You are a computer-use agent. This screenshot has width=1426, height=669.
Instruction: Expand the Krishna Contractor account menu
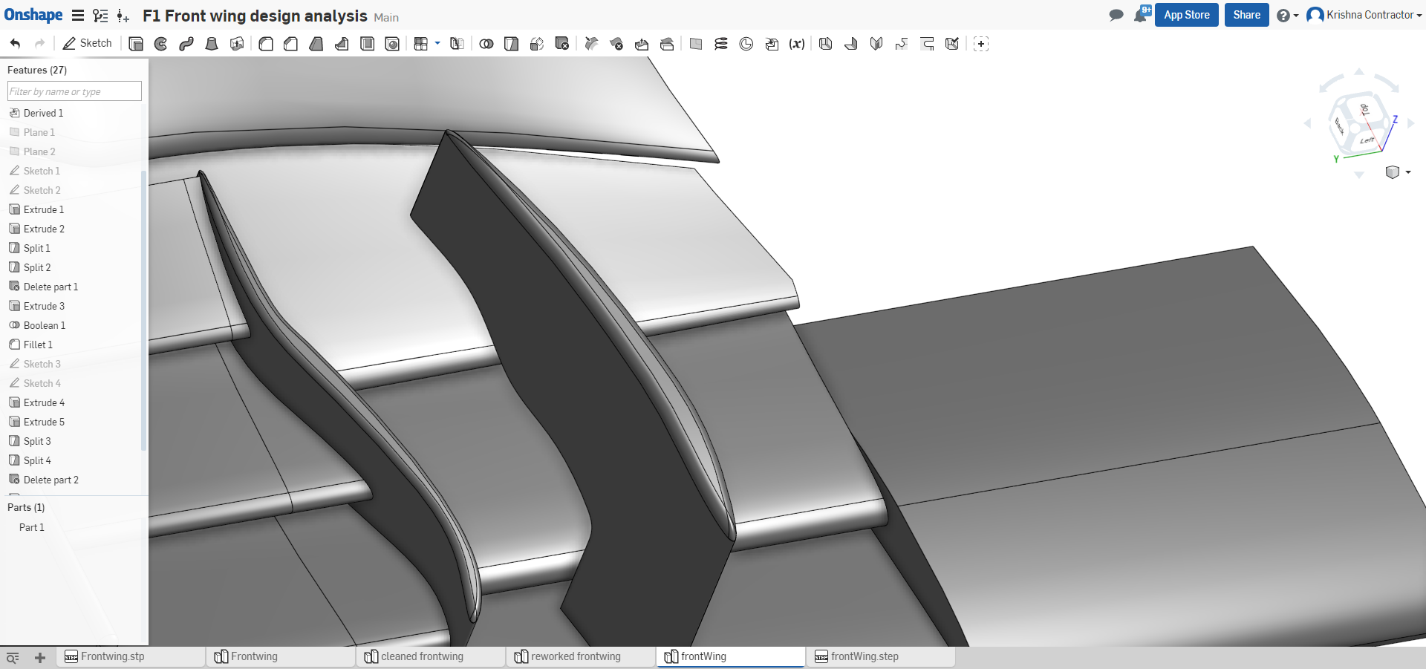[1364, 15]
